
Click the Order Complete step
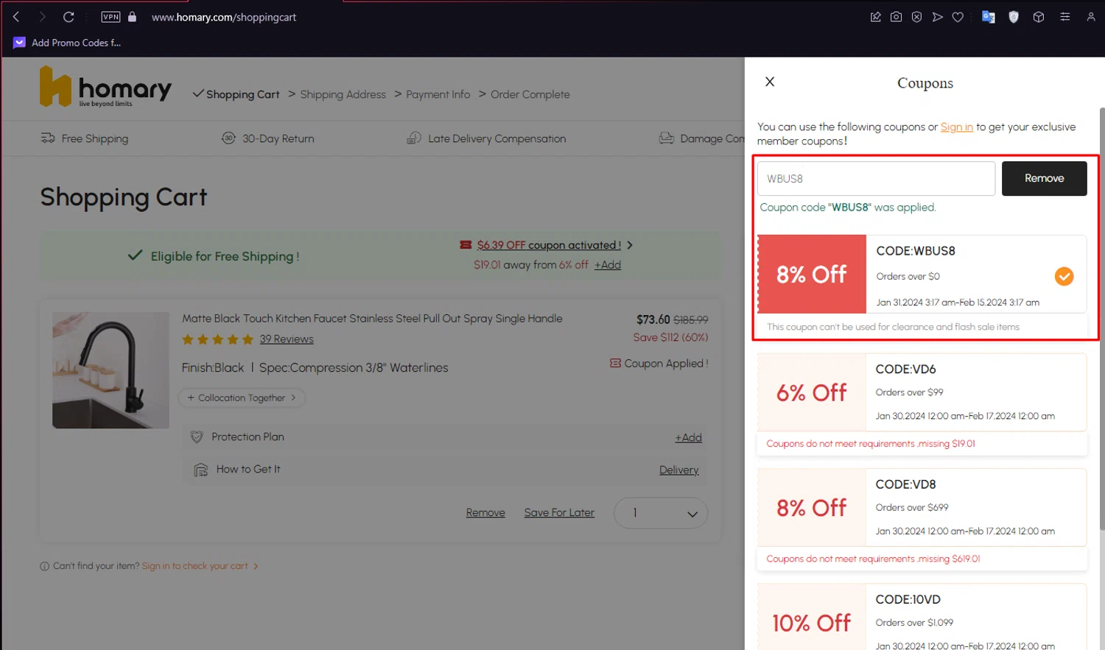click(530, 94)
